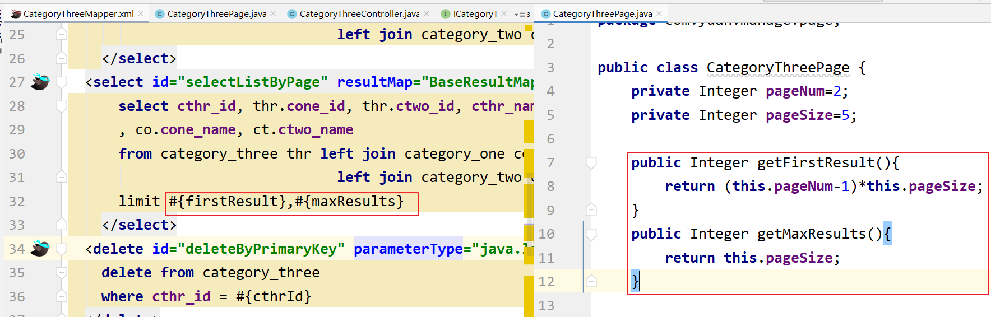Click line number 29 in the XML gutter
Viewport: 991px width, 317px height.
17,130
